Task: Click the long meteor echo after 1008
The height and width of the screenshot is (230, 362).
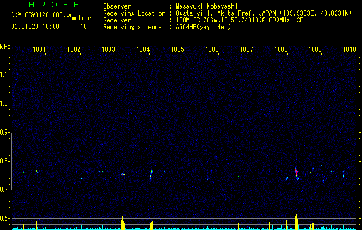Action: point(296,174)
